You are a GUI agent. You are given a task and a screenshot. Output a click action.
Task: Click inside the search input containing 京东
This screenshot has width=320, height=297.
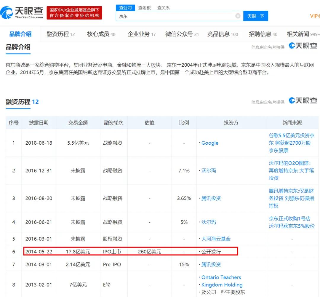click(x=178, y=16)
